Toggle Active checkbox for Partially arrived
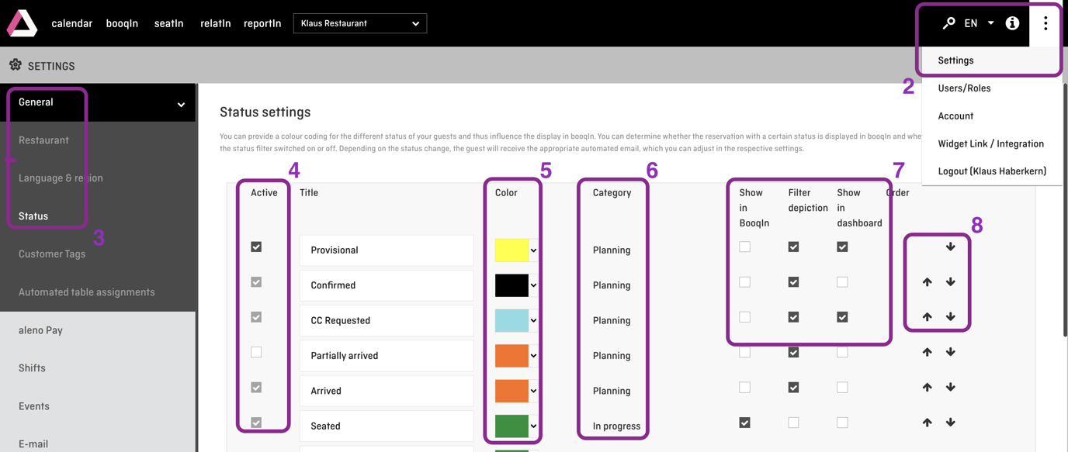 coord(256,352)
